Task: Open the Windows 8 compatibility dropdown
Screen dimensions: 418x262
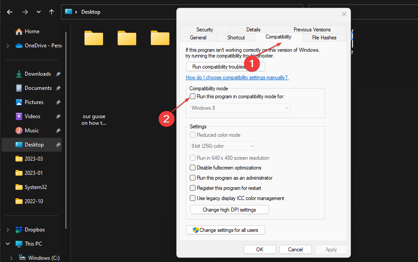Action: click(240, 108)
